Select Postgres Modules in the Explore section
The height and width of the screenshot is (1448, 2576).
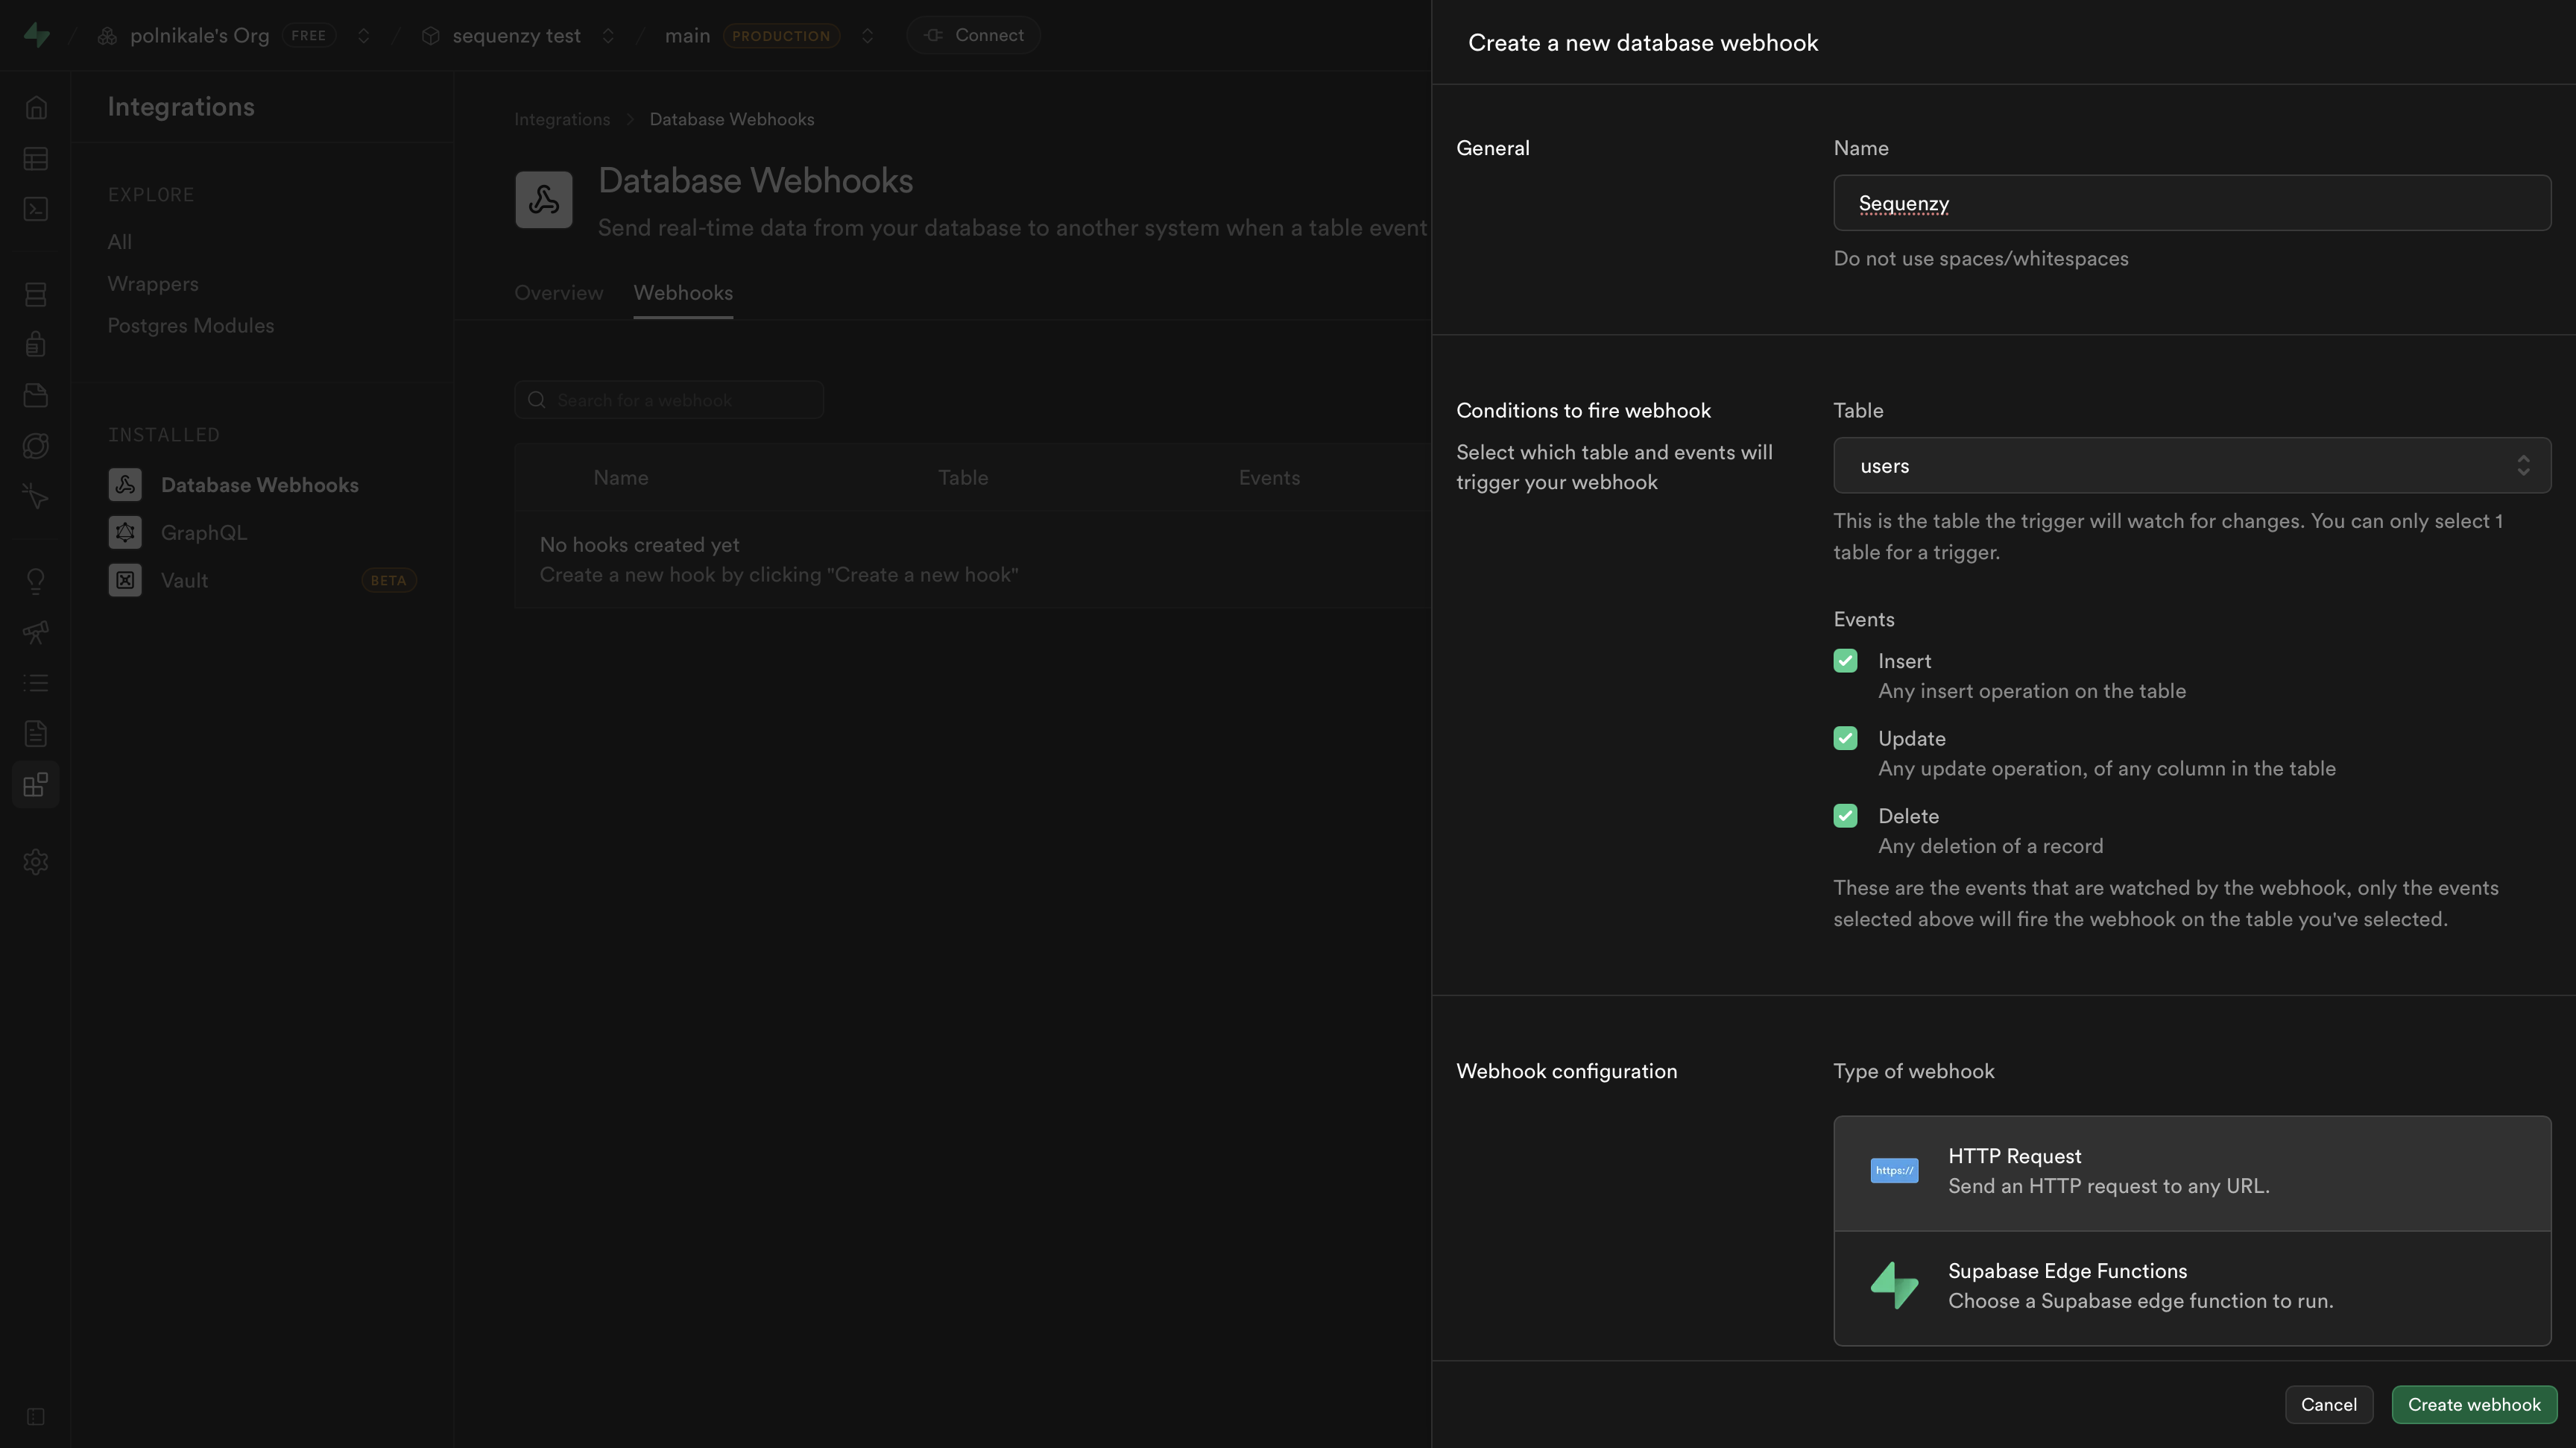[191, 325]
